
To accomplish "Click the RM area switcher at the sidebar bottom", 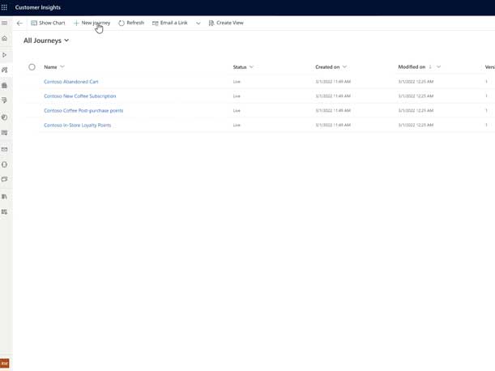I will 5,364.
